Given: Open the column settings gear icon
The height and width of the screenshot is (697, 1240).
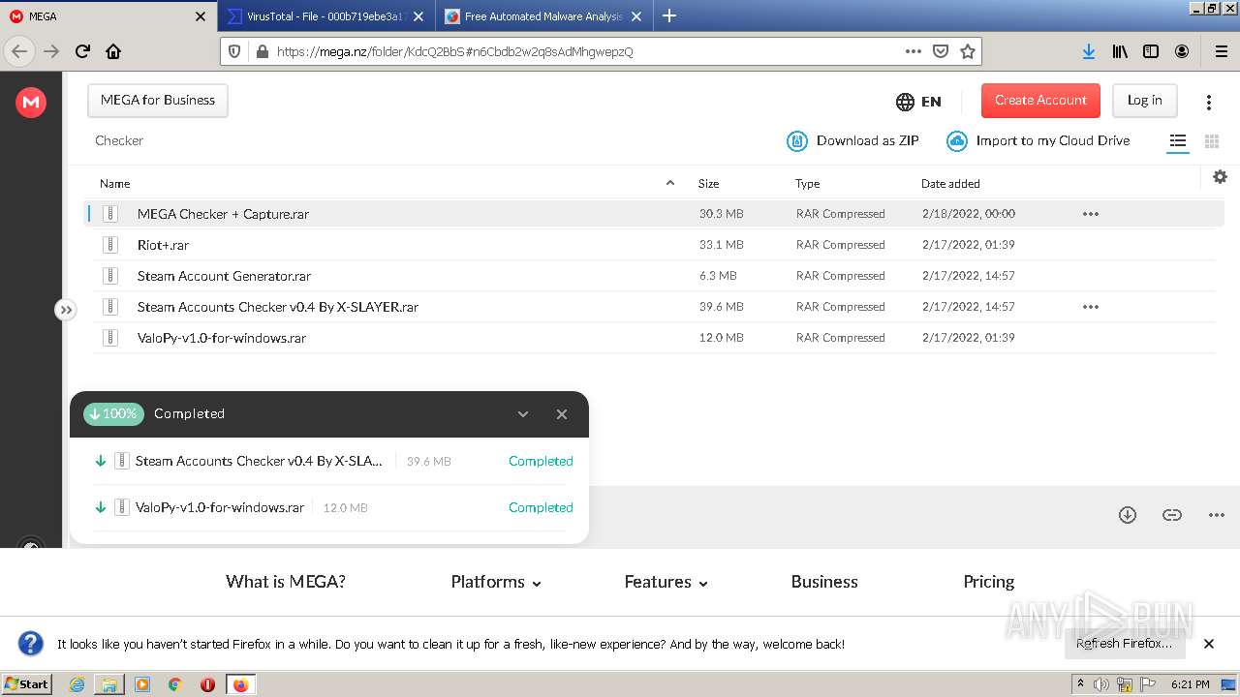Looking at the screenshot, I should tap(1220, 176).
